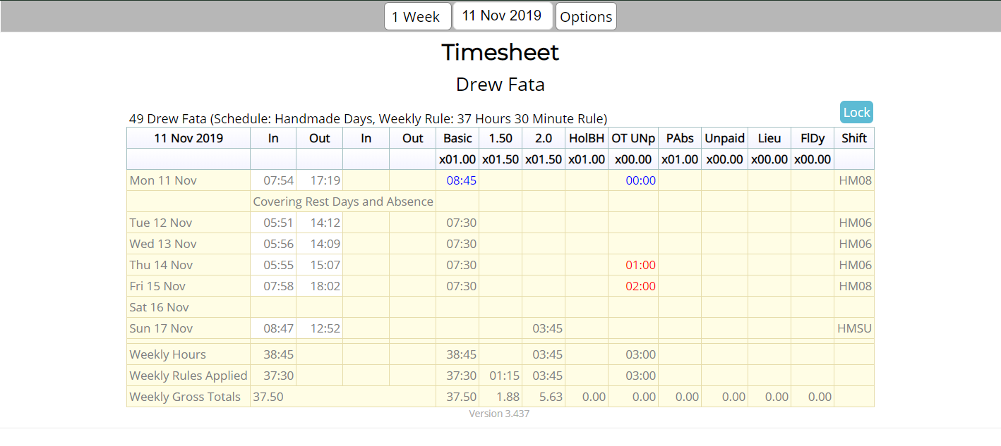1001x446 pixels.
Task: Click the Basic column header
Action: [457, 138]
